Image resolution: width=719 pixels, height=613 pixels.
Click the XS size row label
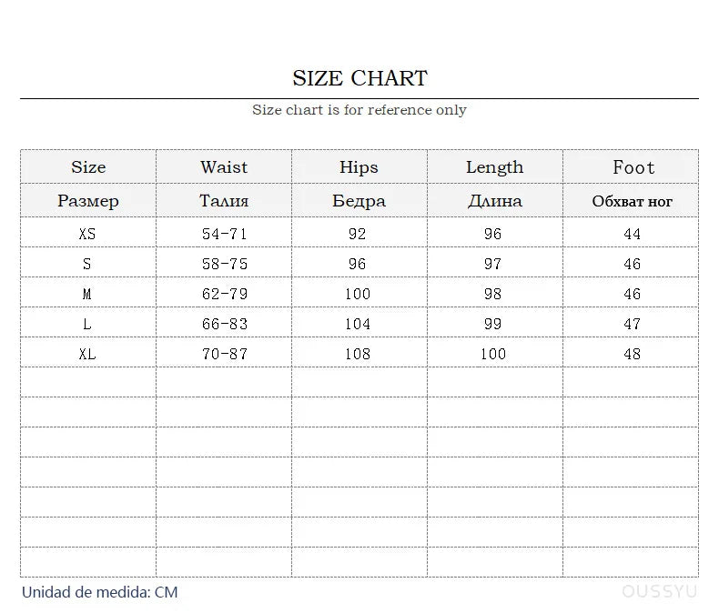[x=87, y=234]
